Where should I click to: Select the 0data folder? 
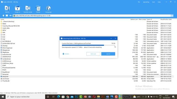(3, 24)
